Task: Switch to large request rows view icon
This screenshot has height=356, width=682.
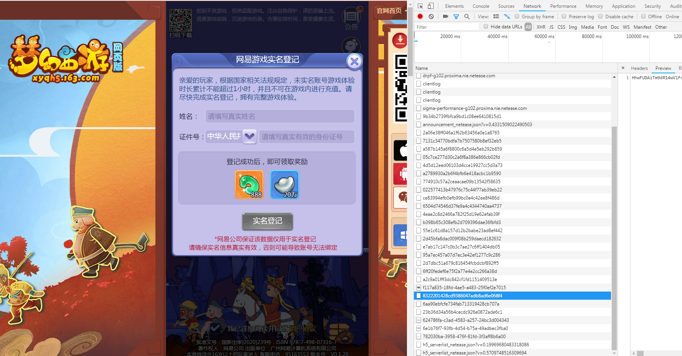Action: click(x=496, y=16)
